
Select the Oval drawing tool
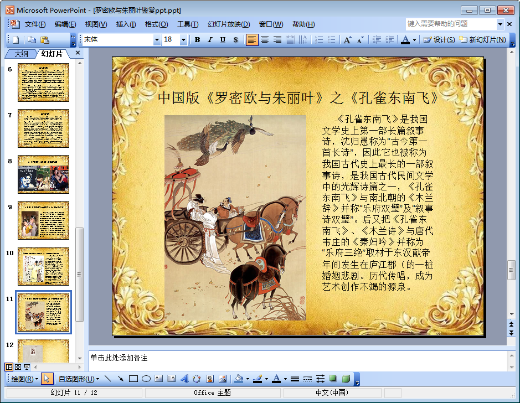pos(146,379)
